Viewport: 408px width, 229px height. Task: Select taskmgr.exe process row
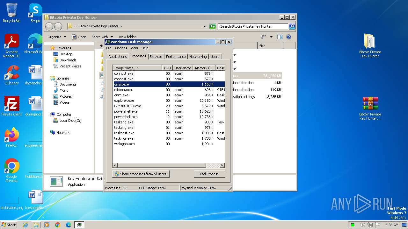click(169, 138)
